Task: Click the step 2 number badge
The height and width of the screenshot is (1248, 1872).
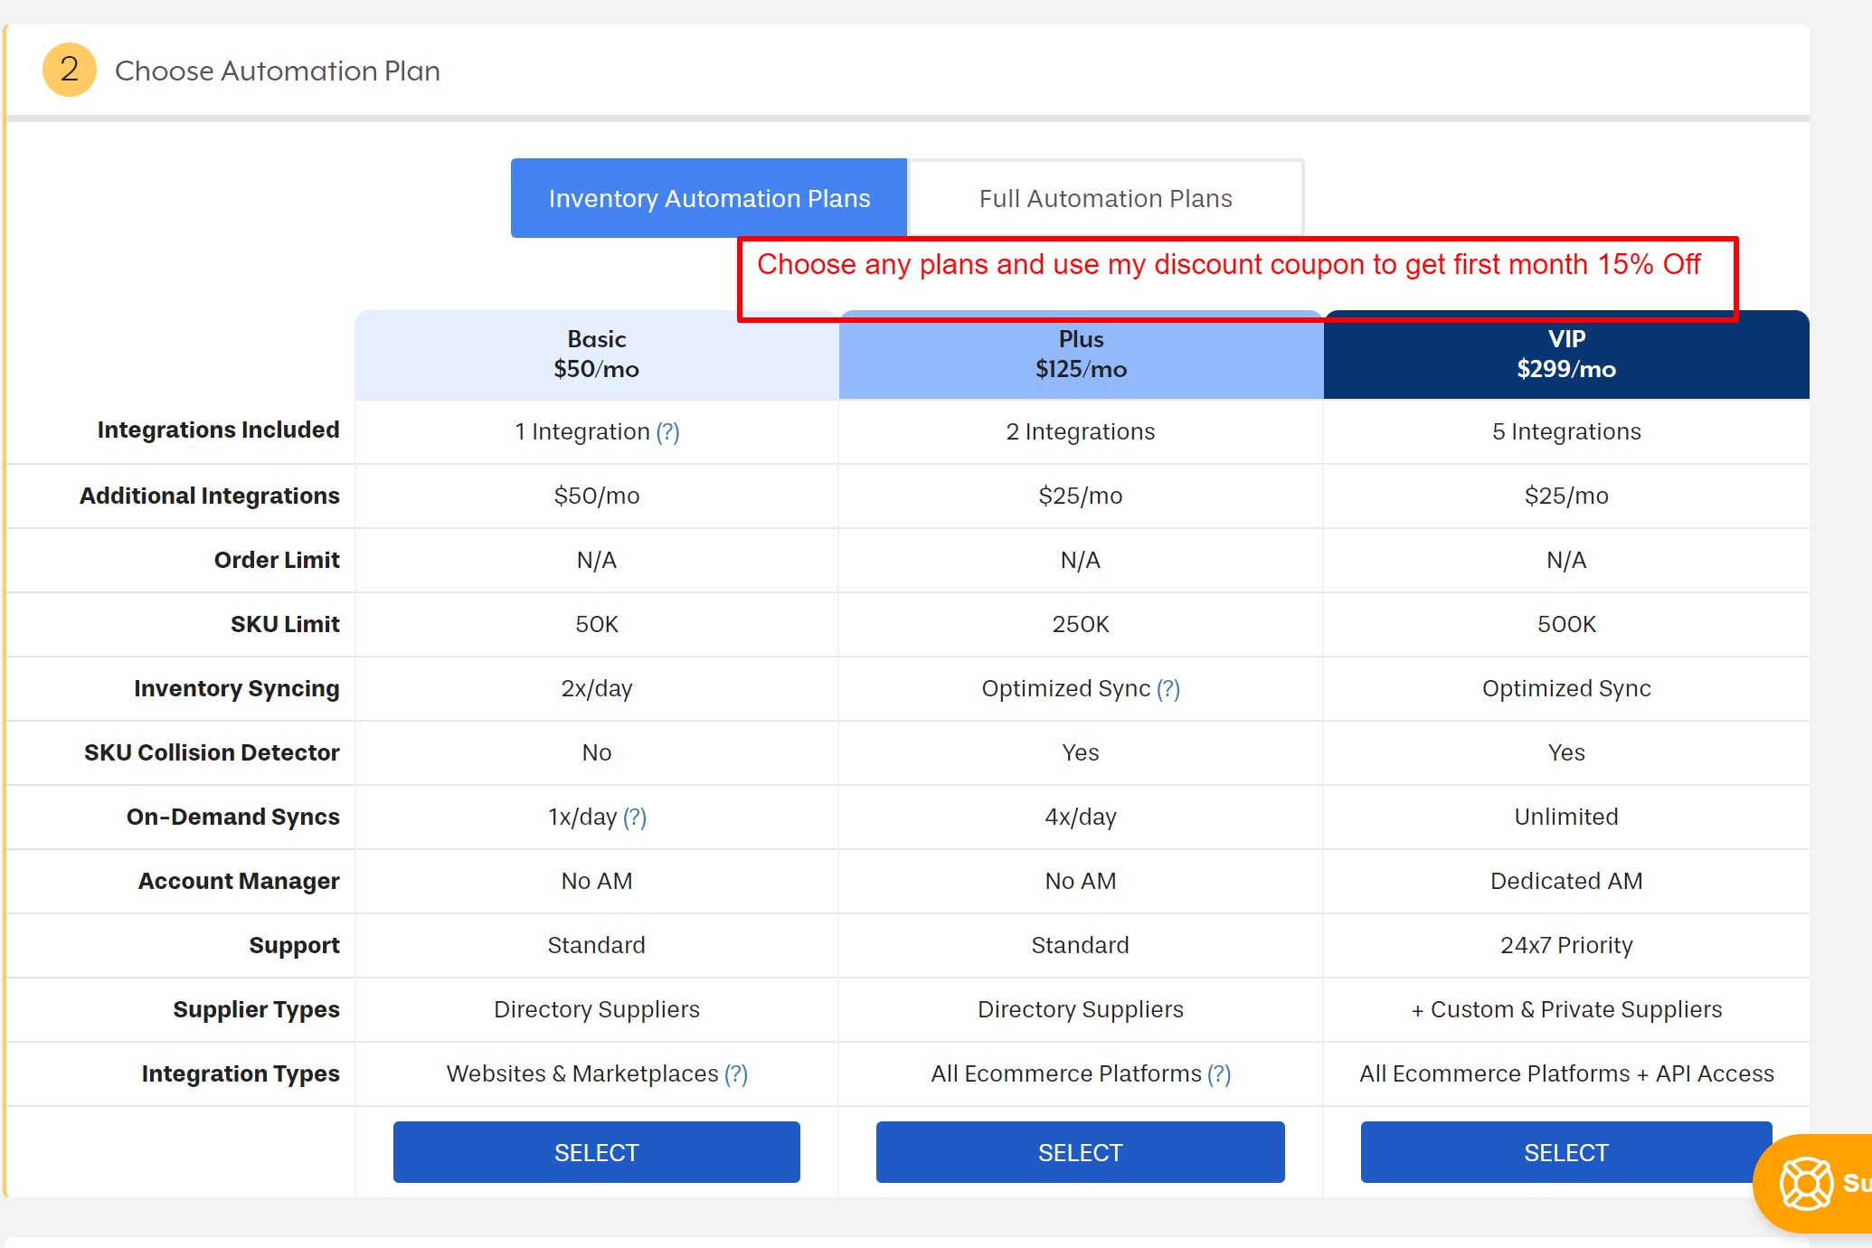Action: pos(69,70)
